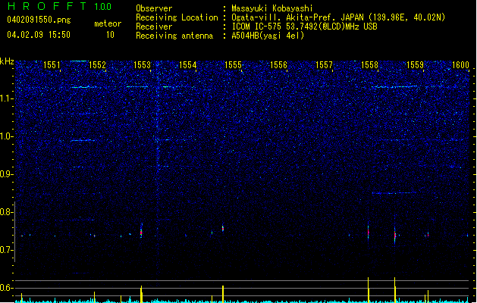Click the 1.0 kHz frequency label
477x303 pixels.
pyautogui.click(x=7, y=136)
